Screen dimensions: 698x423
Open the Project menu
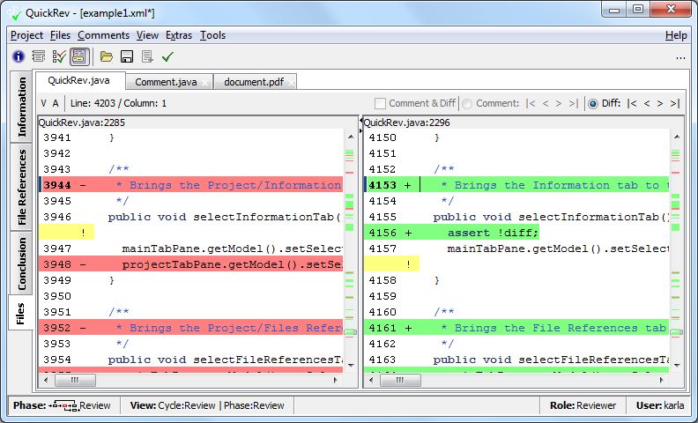point(26,35)
